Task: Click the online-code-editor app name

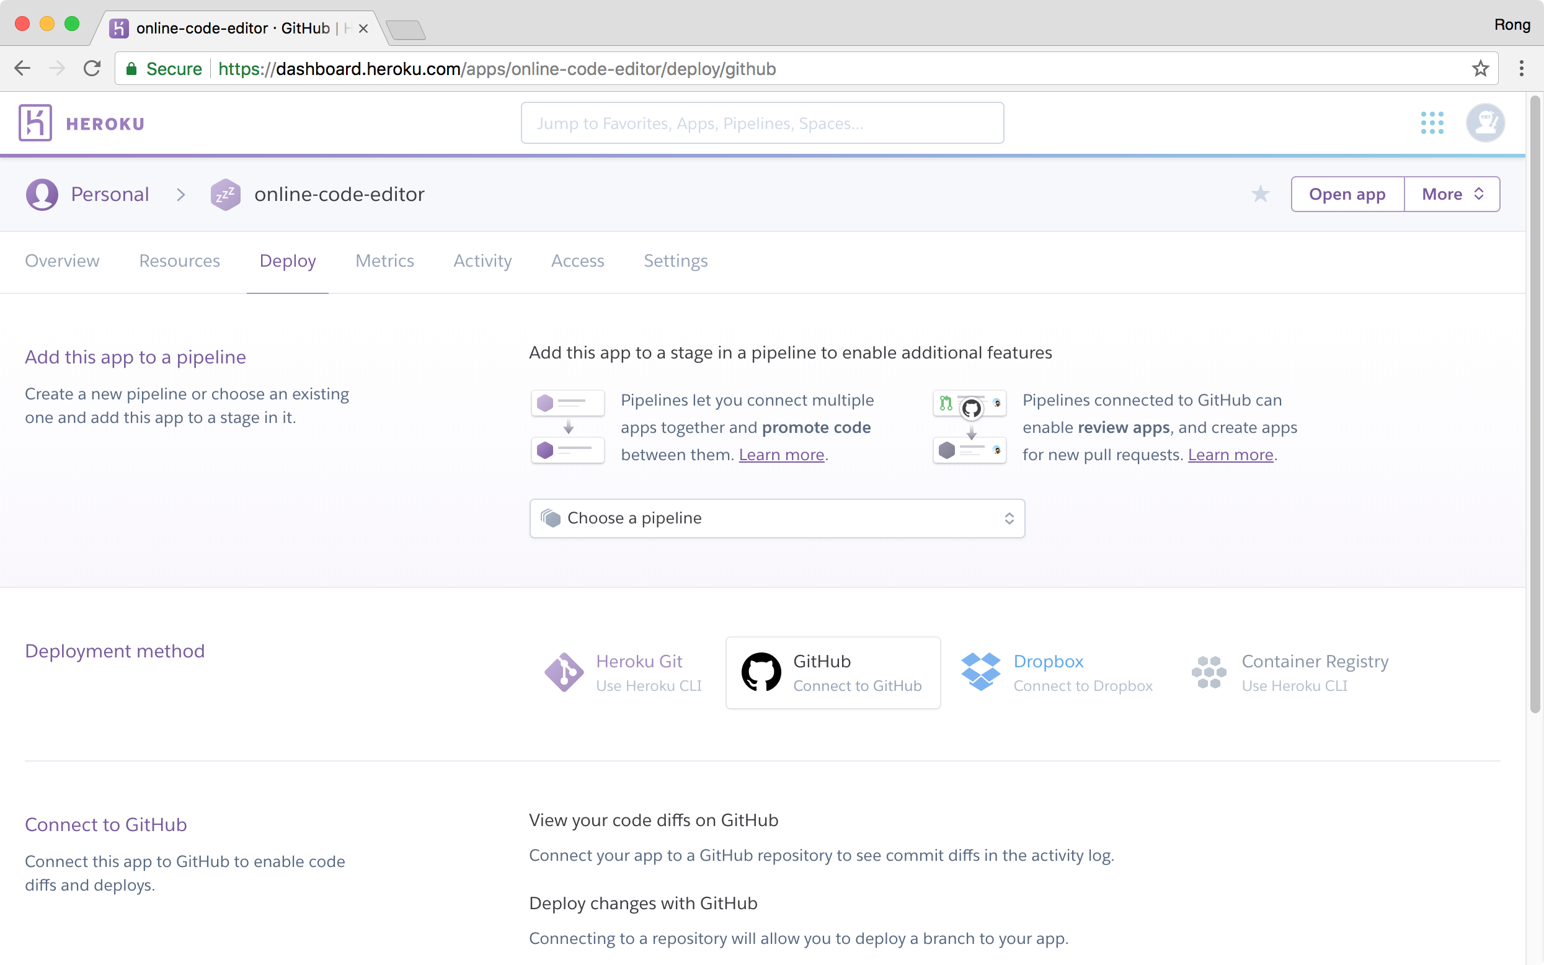Action: coord(339,194)
